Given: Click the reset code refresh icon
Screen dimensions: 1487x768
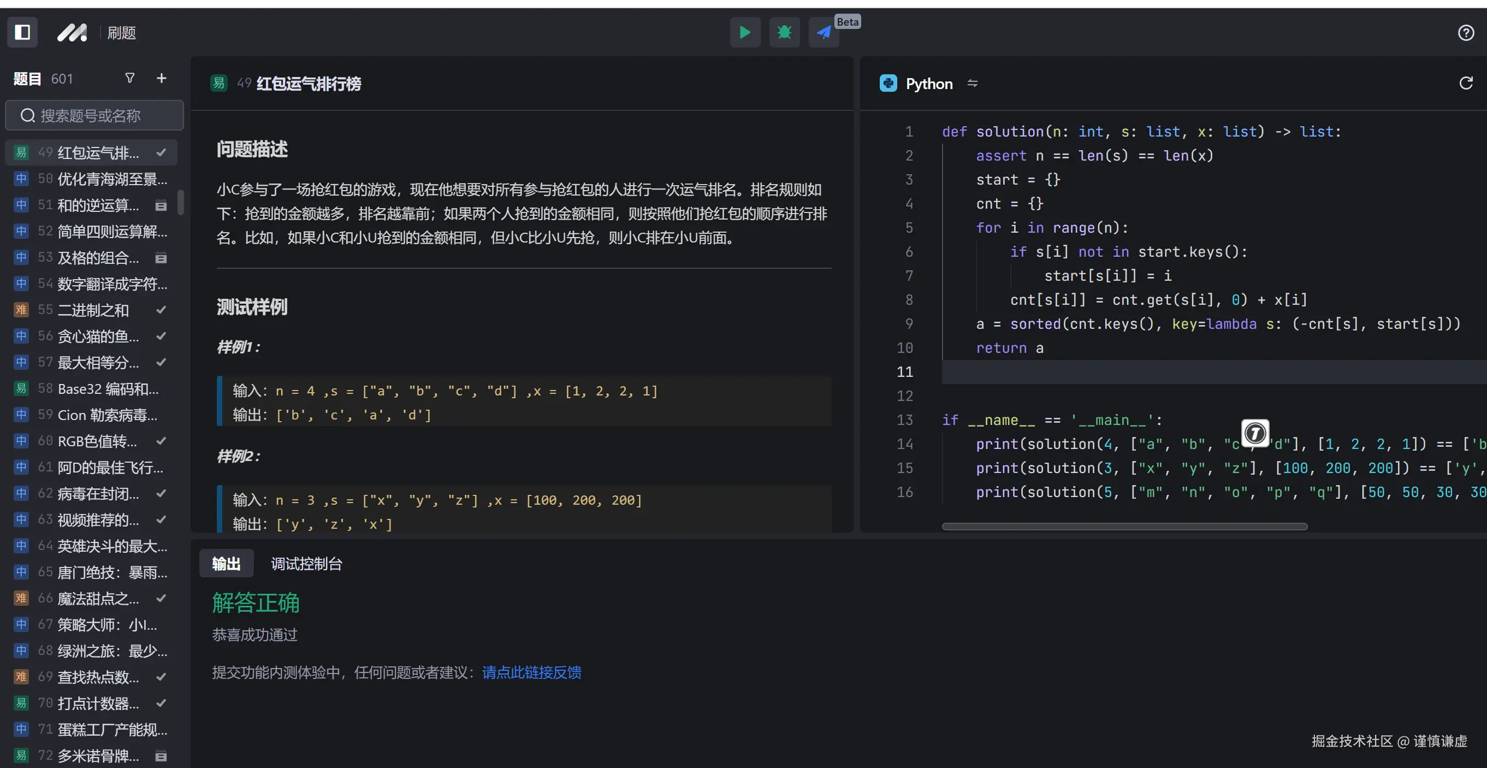Looking at the screenshot, I should coord(1466,83).
